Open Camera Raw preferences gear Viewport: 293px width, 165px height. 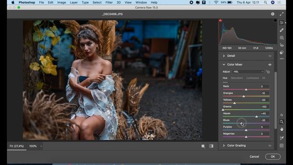(x=273, y=14)
